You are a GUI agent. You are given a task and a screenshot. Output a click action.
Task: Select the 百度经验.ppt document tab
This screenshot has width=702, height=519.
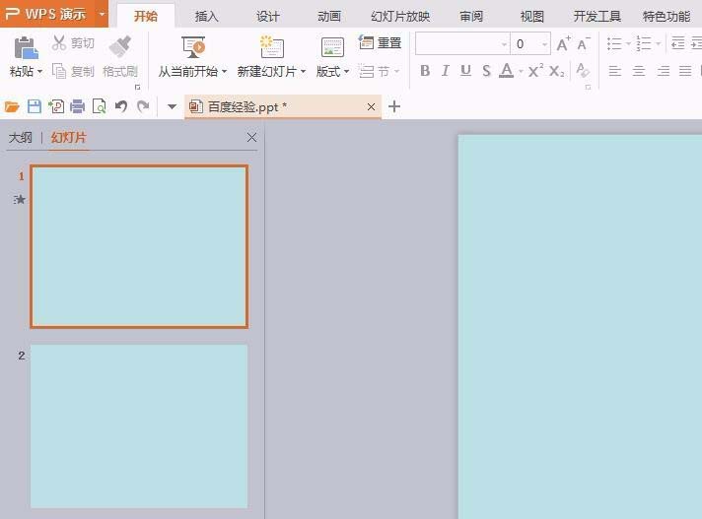(x=283, y=106)
